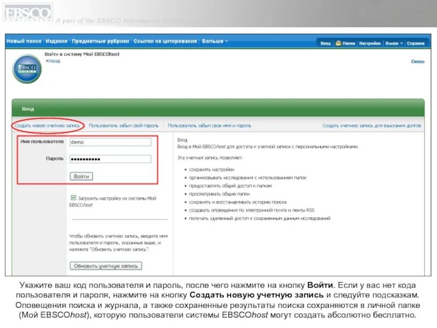Screen dimensions: 437x328
Task: Select the Издания menu item
Action: point(57,41)
